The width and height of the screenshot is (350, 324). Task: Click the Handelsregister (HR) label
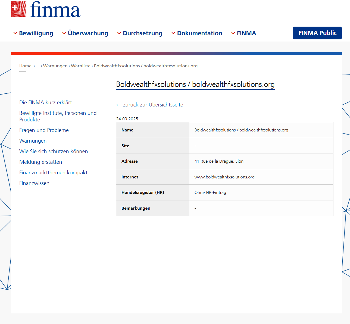coord(143,193)
